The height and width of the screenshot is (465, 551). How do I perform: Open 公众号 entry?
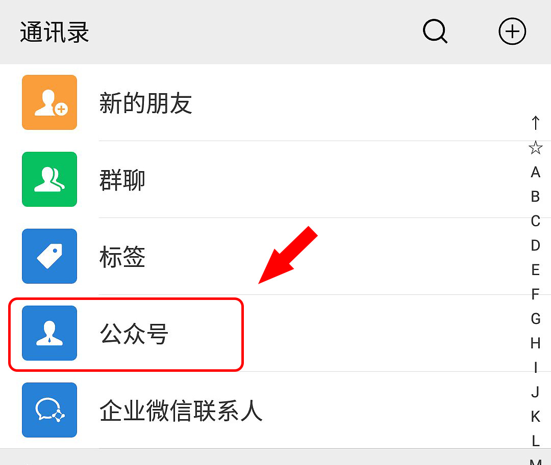pyautogui.click(x=275, y=333)
